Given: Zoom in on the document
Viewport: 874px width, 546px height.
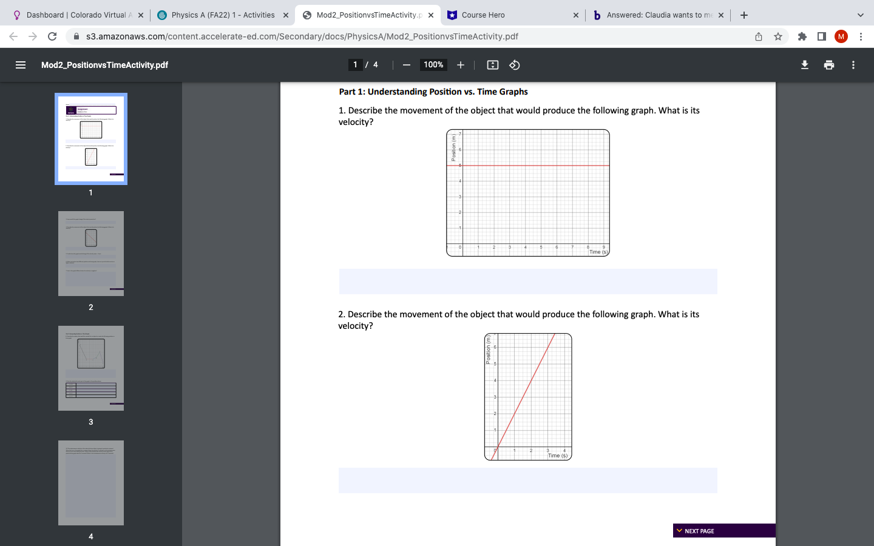Looking at the screenshot, I should tap(460, 65).
